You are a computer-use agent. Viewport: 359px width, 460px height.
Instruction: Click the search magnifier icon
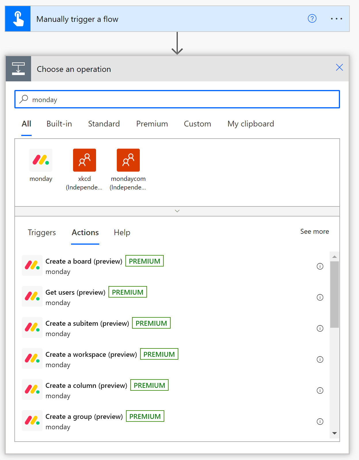tap(24, 99)
